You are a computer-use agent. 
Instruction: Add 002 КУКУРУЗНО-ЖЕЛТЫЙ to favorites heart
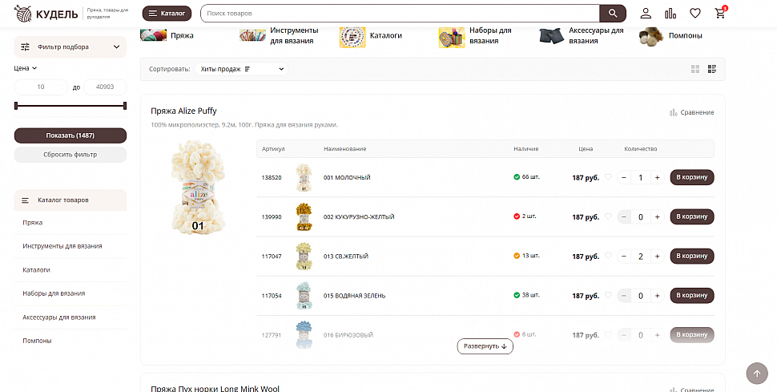(x=608, y=216)
